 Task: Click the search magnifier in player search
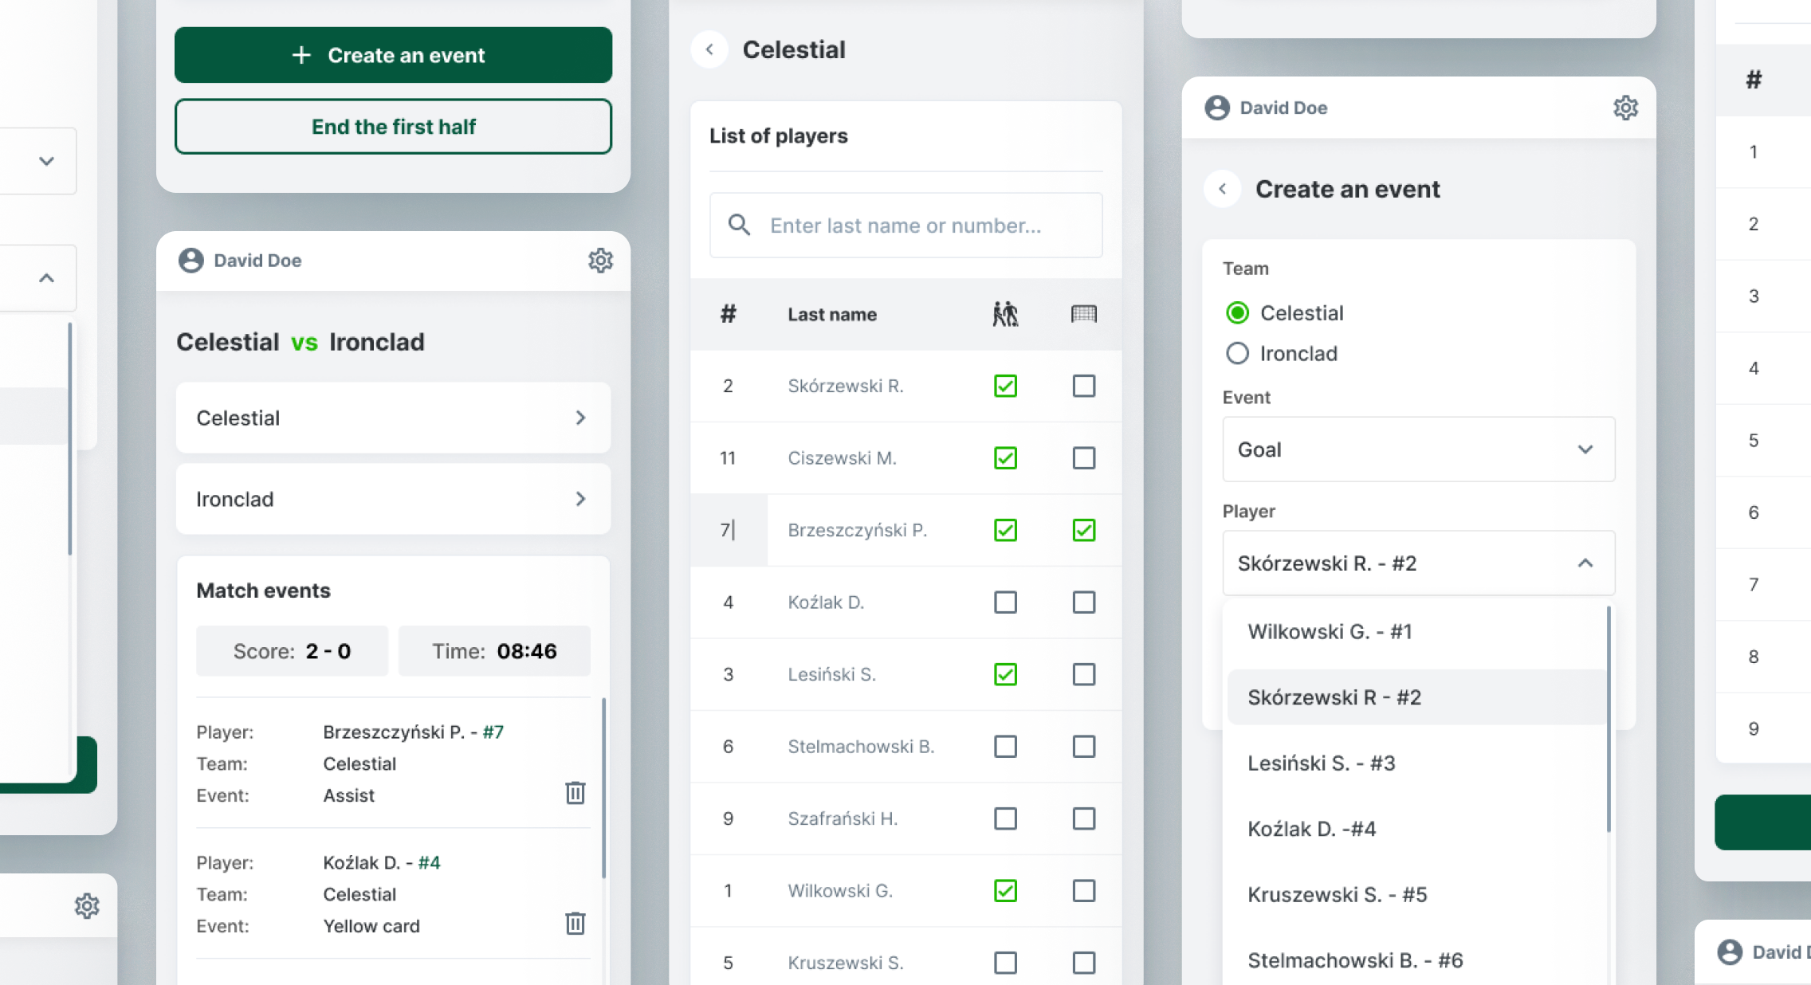point(739,226)
